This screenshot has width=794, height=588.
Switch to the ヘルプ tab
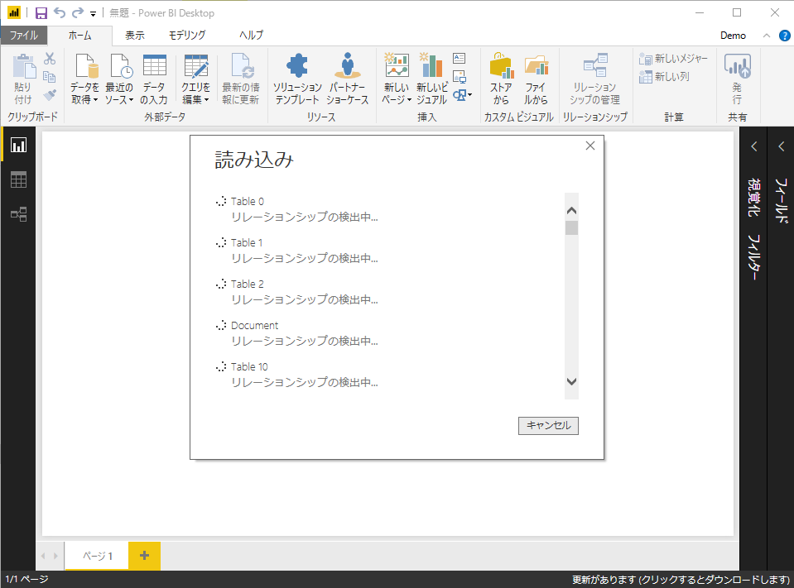[251, 36]
